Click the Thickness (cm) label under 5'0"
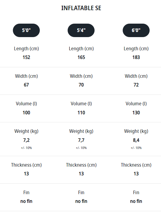The width and height of the screenshot is (161, 213). click(26, 165)
